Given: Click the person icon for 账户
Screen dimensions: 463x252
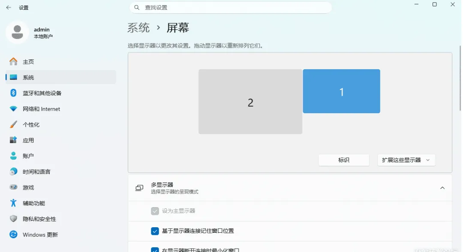Looking at the screenshot, I should point(13,156).
